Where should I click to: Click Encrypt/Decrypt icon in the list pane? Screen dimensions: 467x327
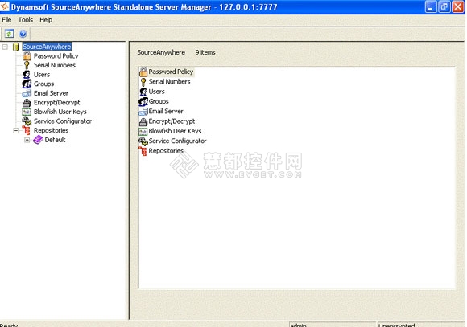(x=143, y=121)
